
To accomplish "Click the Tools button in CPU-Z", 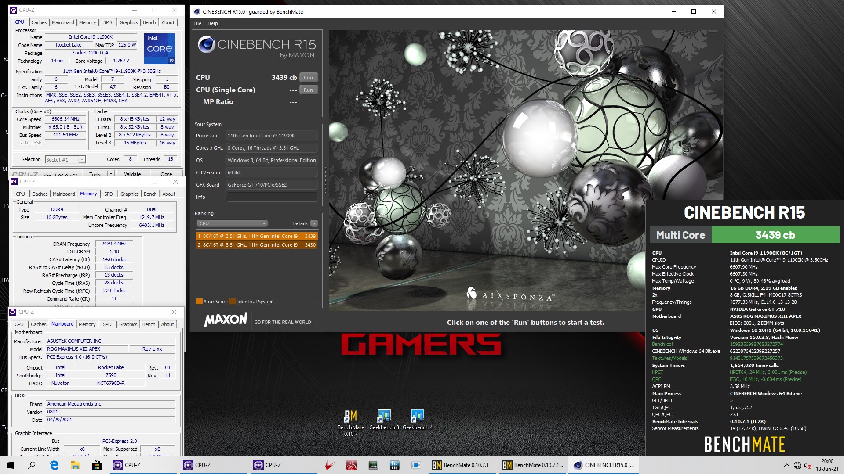I will pos(95,174).
